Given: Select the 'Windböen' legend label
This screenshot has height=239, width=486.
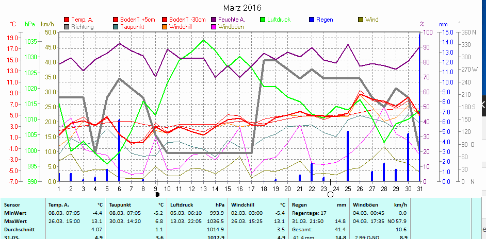Looking at the screenshot, I should pyautogui.click(x=231, y=27).
